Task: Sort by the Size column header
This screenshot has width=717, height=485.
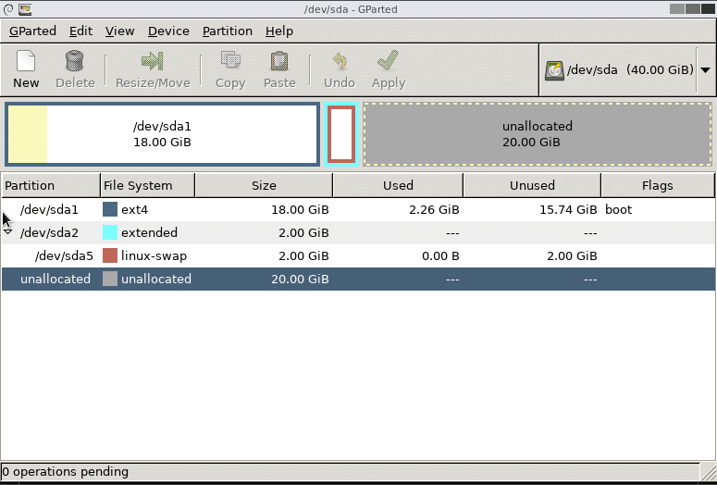Action: (x=264, y=185)
